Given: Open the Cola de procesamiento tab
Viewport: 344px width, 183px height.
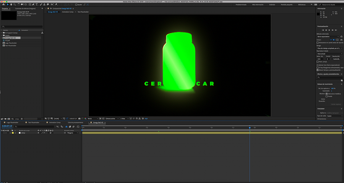Looking at the screenshot, I should coord(75,122).
